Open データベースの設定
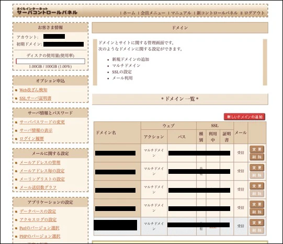The width and height of the screenshot is (283, 244). tap(38, 212)
